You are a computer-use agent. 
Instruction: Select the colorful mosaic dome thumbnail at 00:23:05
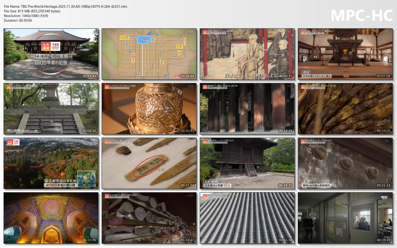[51, 218]
